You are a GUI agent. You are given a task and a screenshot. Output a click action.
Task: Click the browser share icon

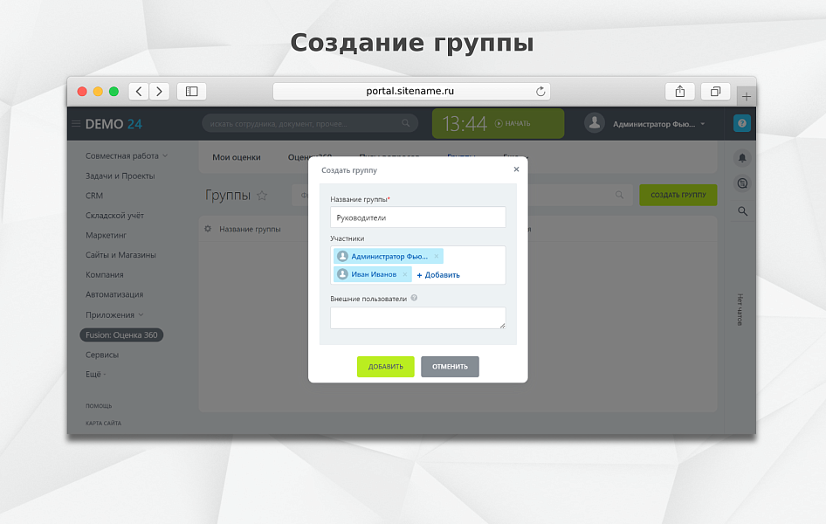(x=680, y=91)
